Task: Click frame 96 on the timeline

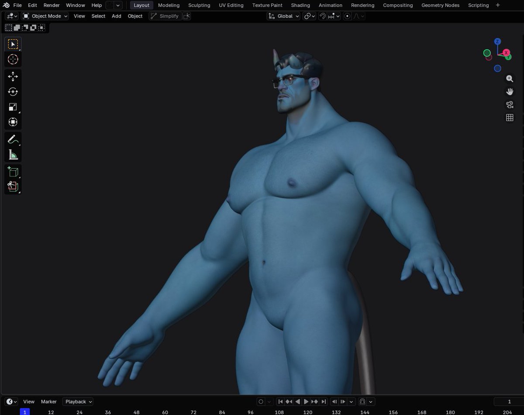Action: coord(251,412)
